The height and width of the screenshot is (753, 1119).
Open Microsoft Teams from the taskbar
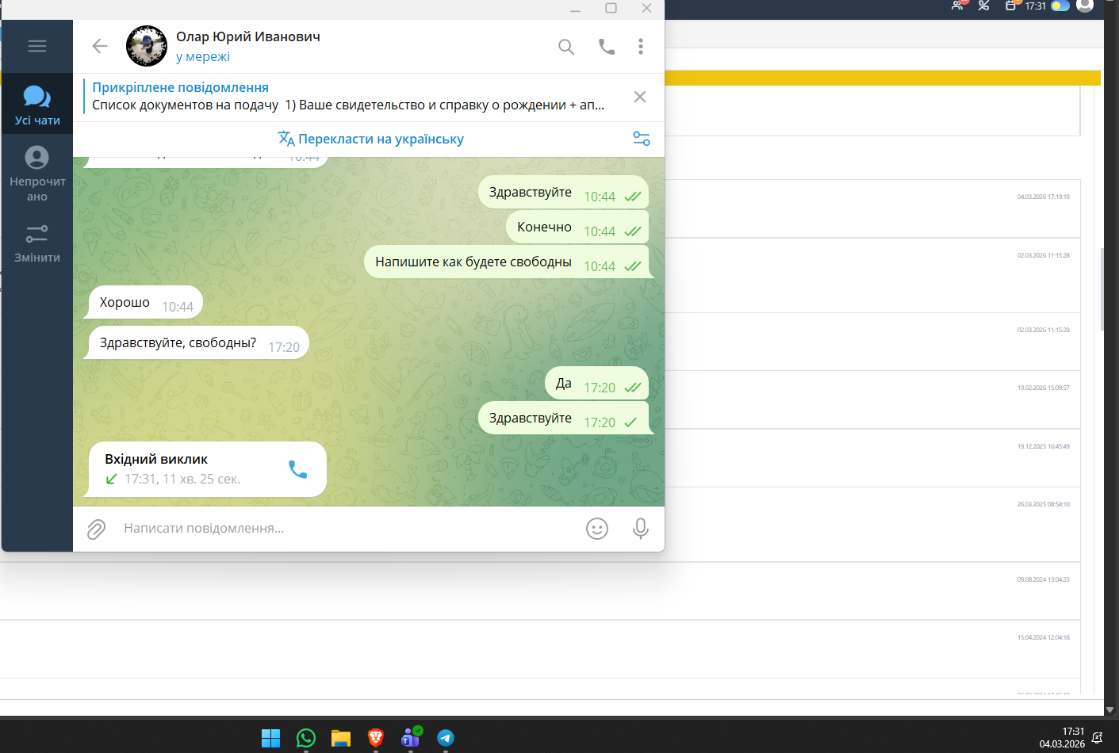(411, 738)
